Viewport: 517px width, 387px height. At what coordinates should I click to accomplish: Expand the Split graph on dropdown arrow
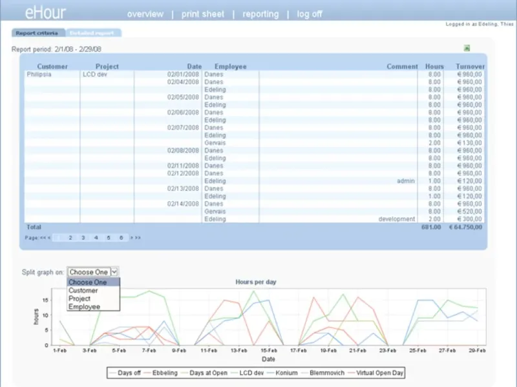(x=114, y=272)
